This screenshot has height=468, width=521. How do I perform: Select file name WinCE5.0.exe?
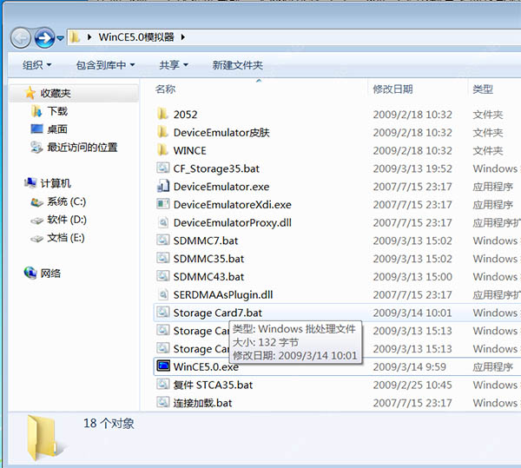coord(206,366)
